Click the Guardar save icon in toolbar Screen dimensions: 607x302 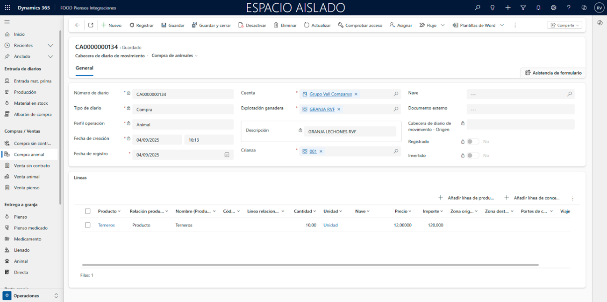(164, 25)
